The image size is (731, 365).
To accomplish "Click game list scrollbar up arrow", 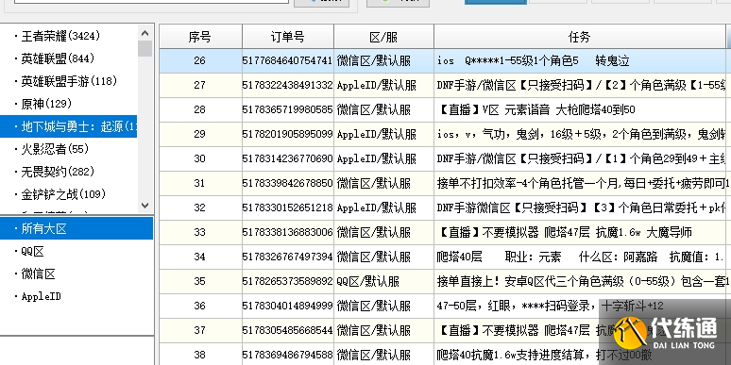I will 145,33.
